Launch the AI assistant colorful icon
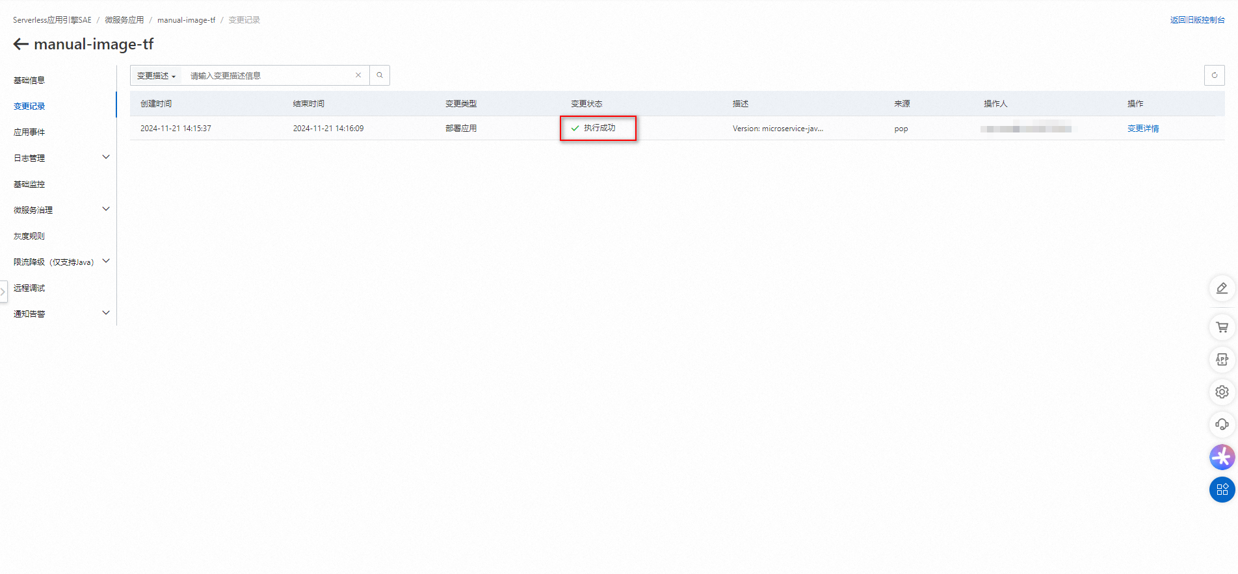This screenshot has height=574, width=1238. tap(1222, 457)
